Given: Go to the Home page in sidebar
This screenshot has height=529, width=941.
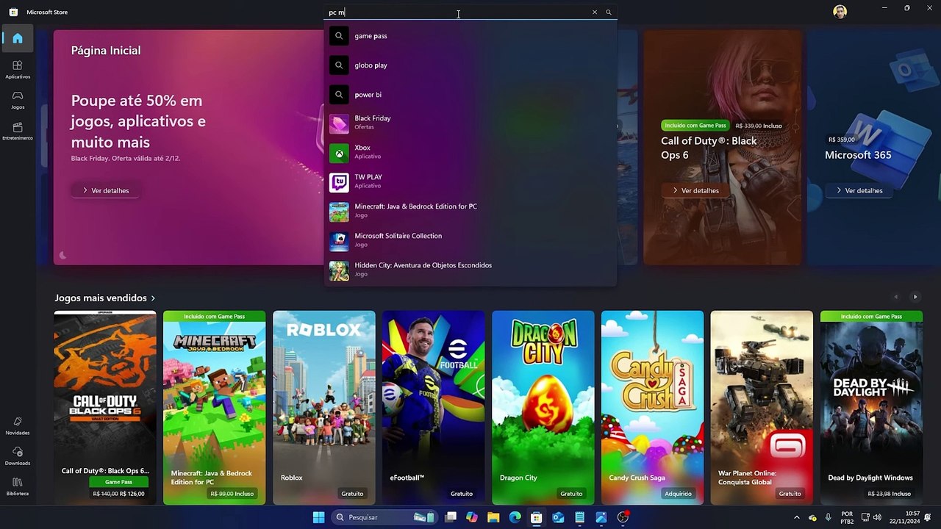Looking at the screenshot, I should [x=18, y=38].
